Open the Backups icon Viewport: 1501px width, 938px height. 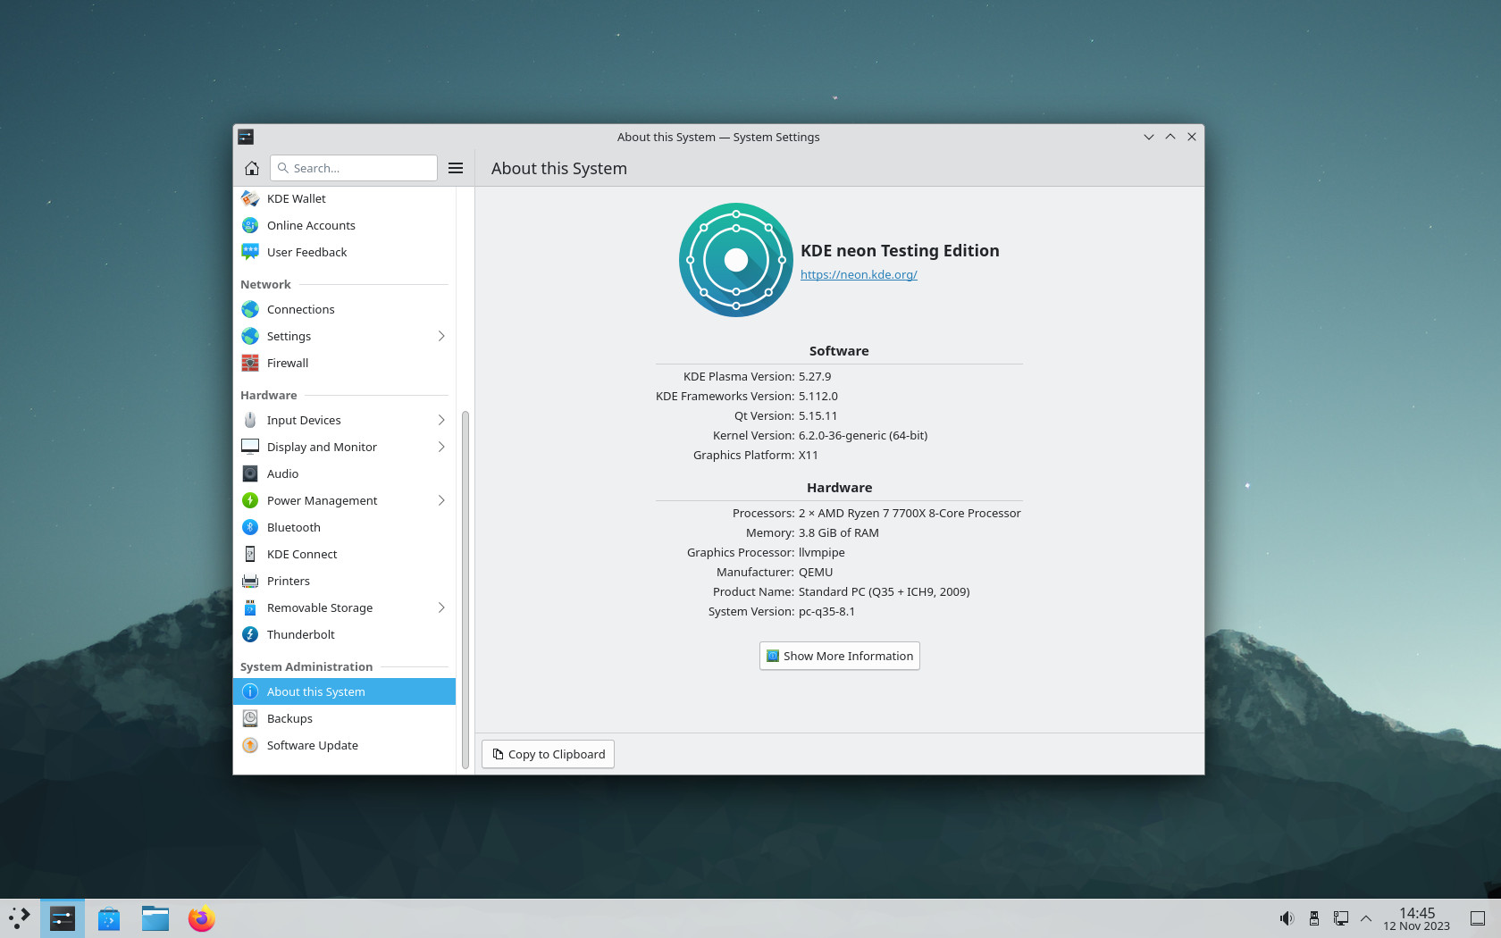(250, 718)
